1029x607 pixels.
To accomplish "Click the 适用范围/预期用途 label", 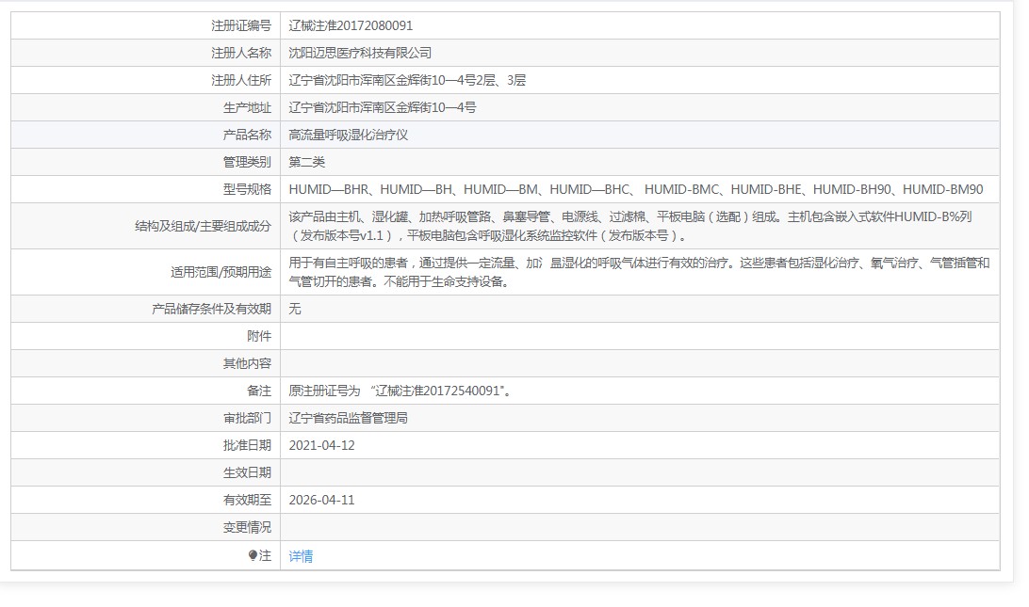I will click(220, 272).
